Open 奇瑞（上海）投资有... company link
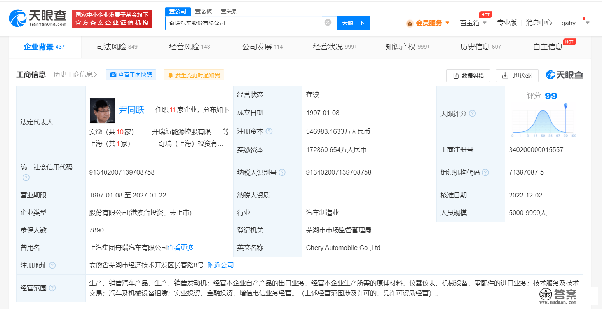The height and width of the screenshot is (309, 602). (191, 143)
